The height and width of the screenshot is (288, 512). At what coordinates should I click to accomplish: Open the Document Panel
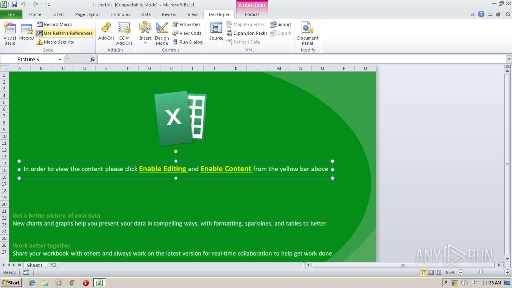tap(308, 34)
